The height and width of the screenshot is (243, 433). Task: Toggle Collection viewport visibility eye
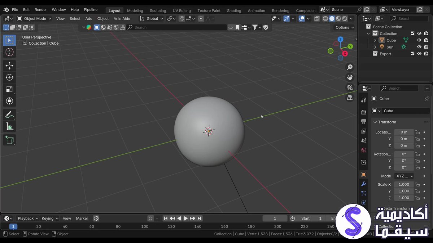(x=419, y=33)
